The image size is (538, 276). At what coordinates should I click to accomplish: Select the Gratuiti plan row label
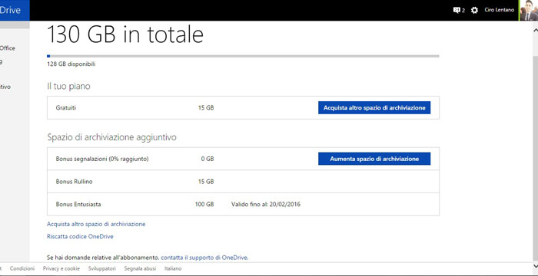66,107
